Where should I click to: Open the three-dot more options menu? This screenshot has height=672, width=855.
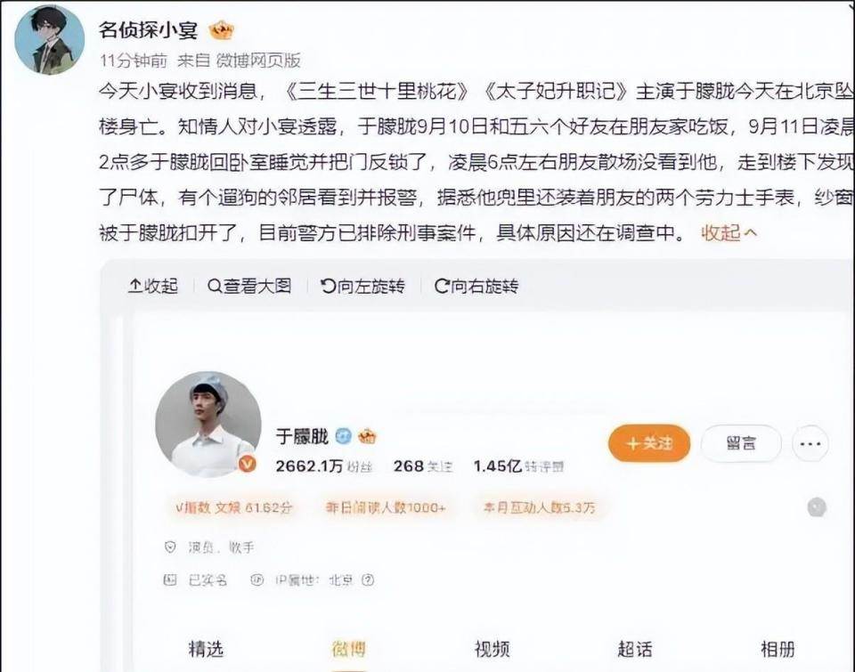[810, 443]
